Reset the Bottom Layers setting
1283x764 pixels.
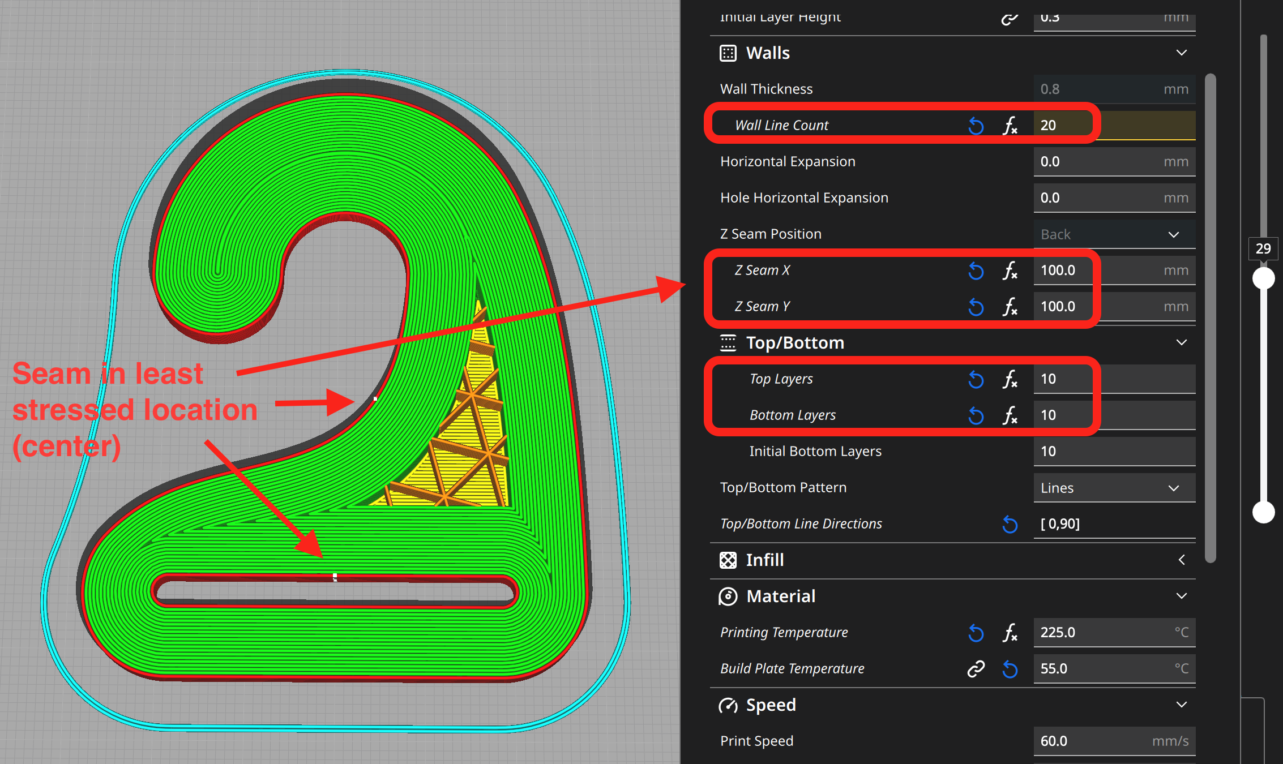point(976,415)
